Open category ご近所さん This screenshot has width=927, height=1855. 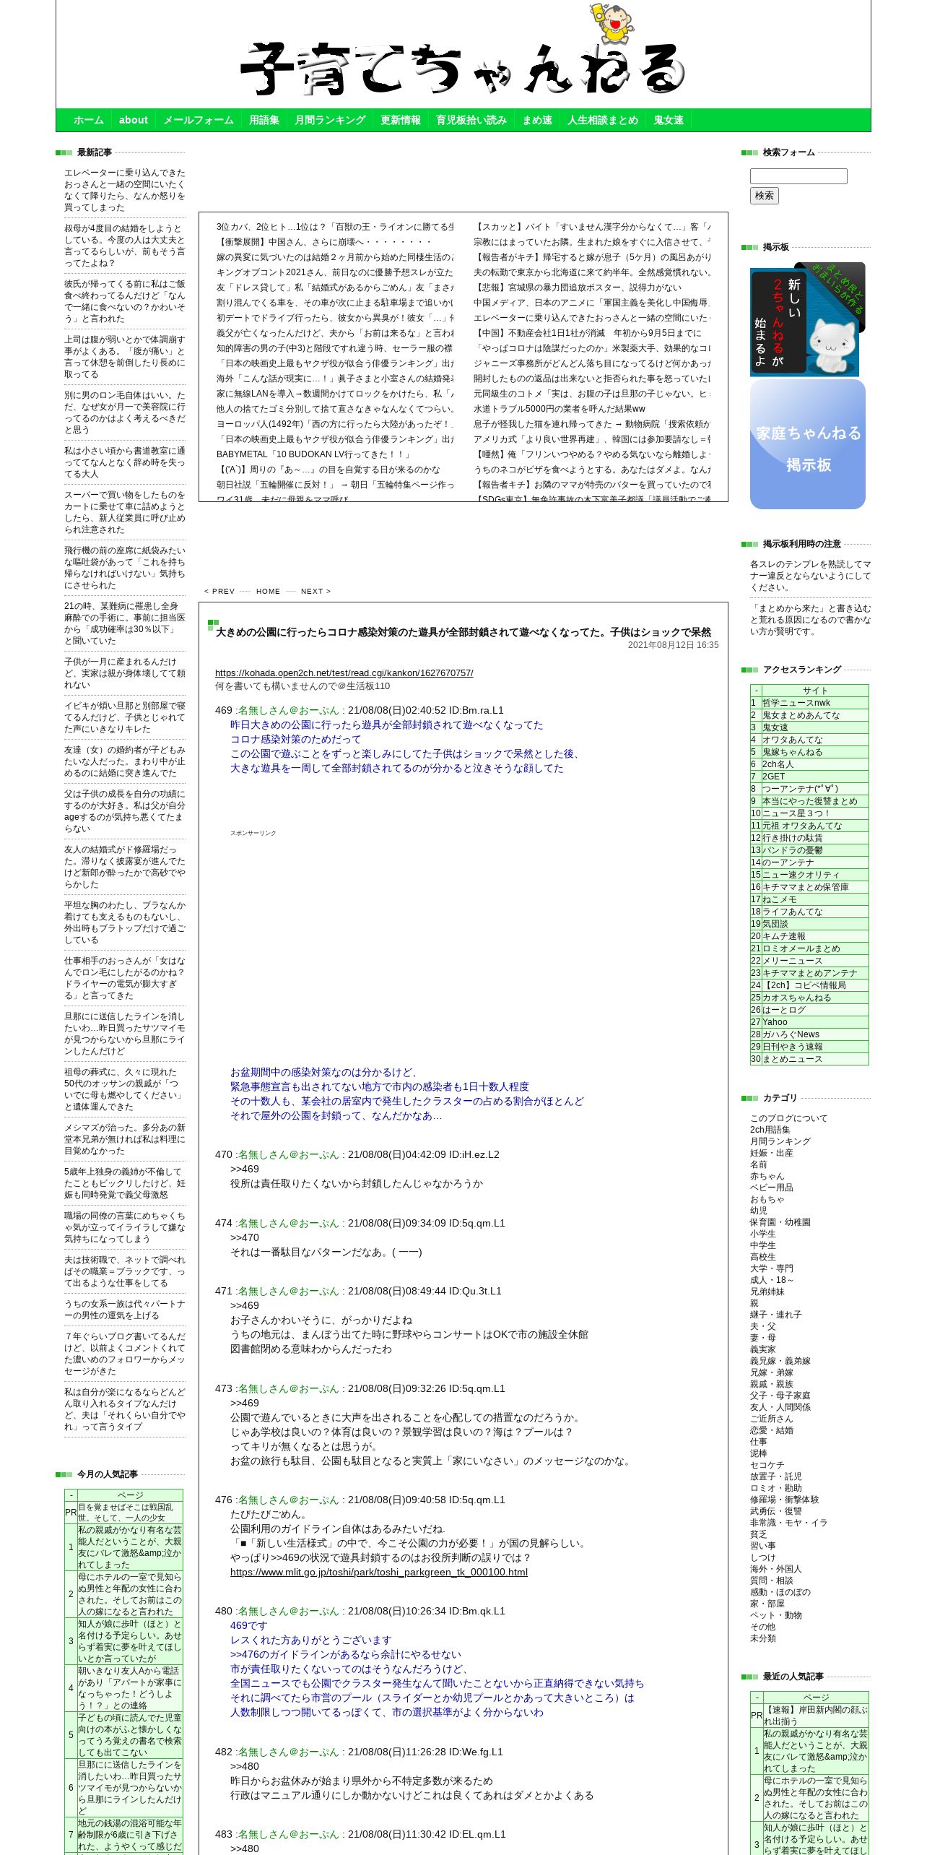point(771,1419)
